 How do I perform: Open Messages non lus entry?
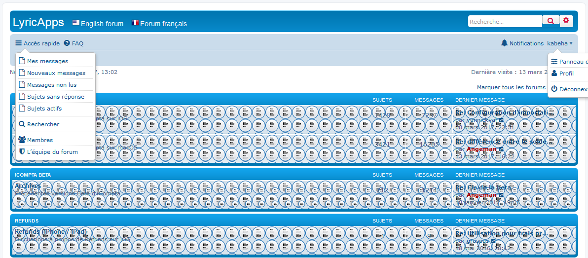click(51, 85)
